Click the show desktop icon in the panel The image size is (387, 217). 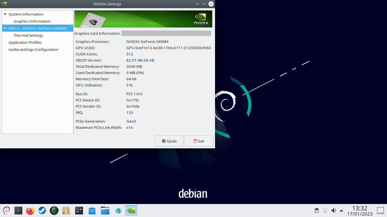coord(380,211)
